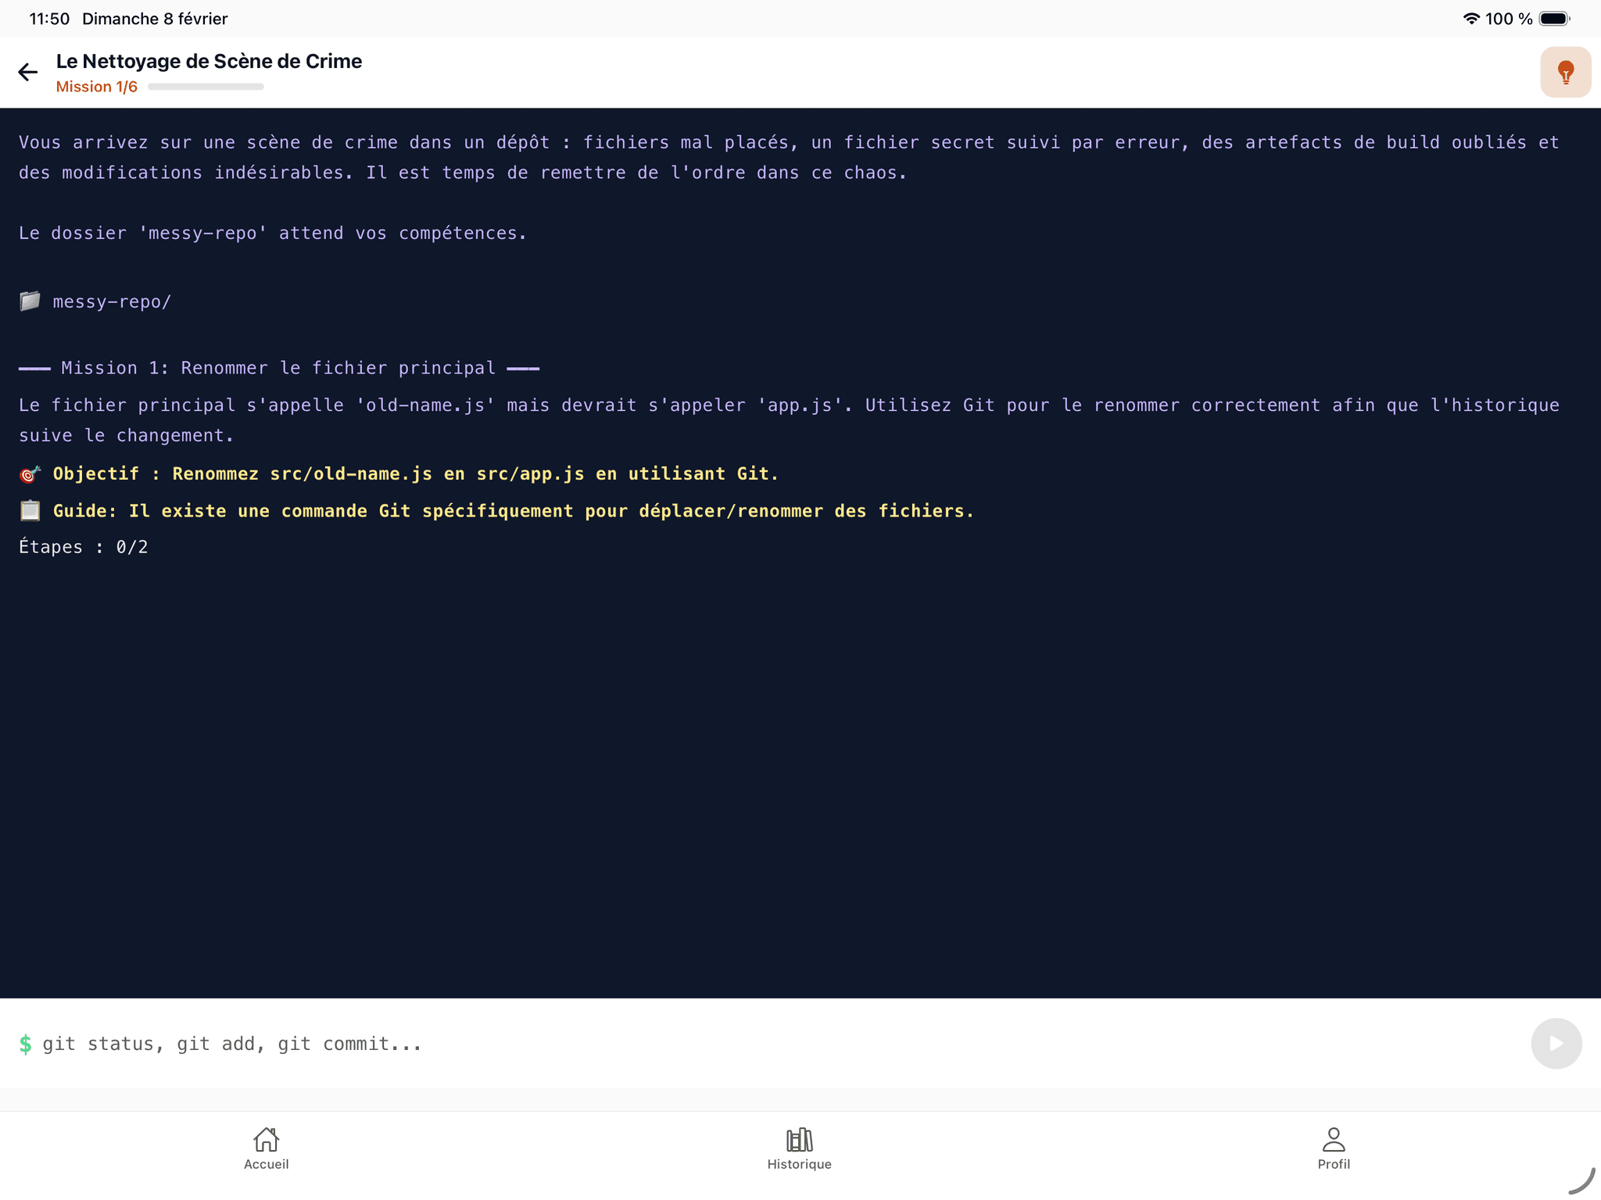Image resolution: width=1601 pixels, height=1200 pixels.
Task: Tap the clock showing 11:50 in status bar
Action: [48, 18]
